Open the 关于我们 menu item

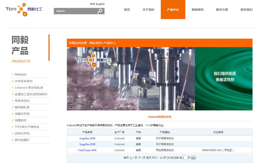click(149, 10)
